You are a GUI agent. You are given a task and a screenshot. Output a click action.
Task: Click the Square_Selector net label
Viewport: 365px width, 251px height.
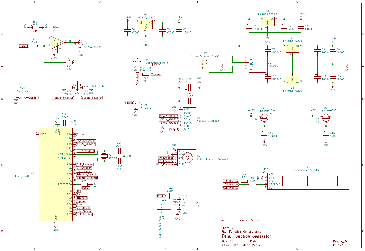tap(91, 97)
